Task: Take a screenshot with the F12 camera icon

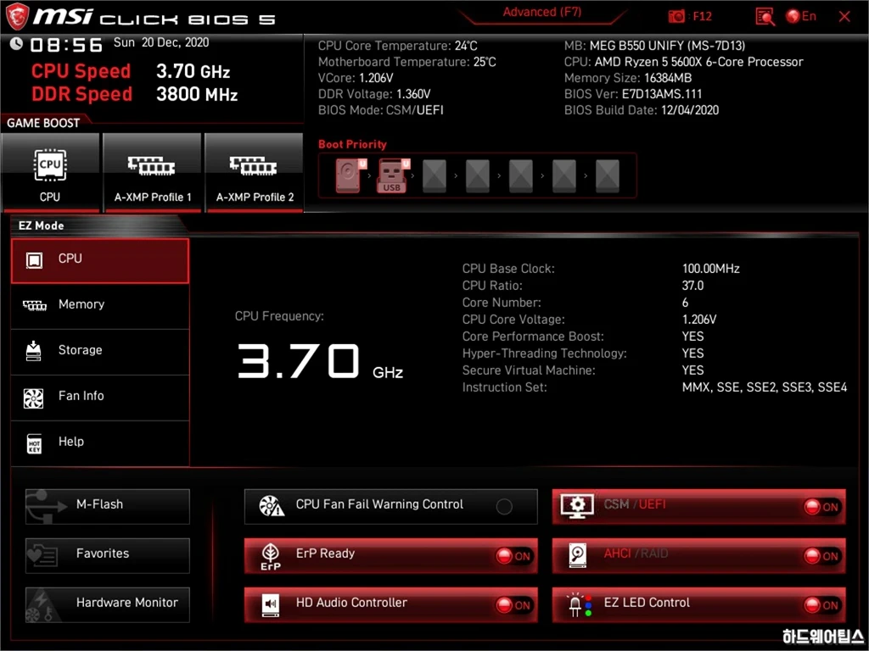Action: point(676,17)
